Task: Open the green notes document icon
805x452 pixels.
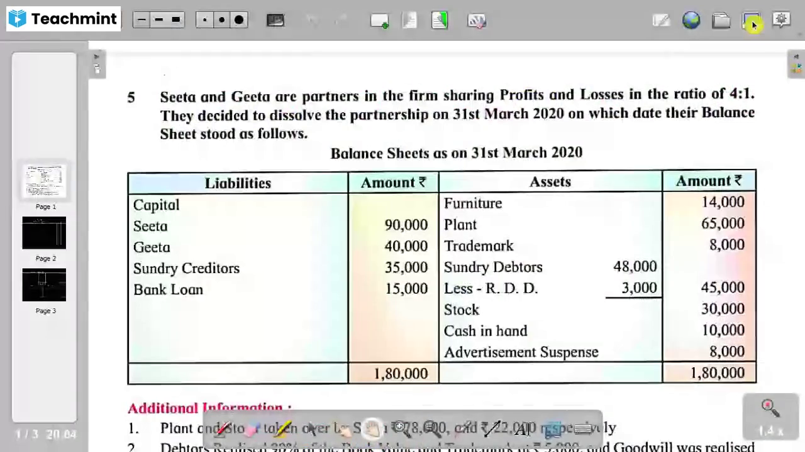Action: click(440, 21)
